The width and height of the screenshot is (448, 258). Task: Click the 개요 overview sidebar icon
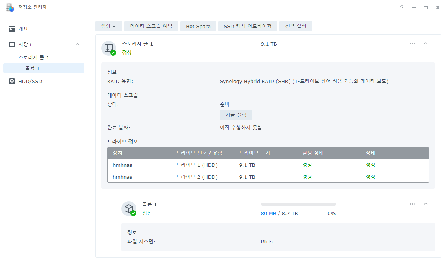(12, 29)
